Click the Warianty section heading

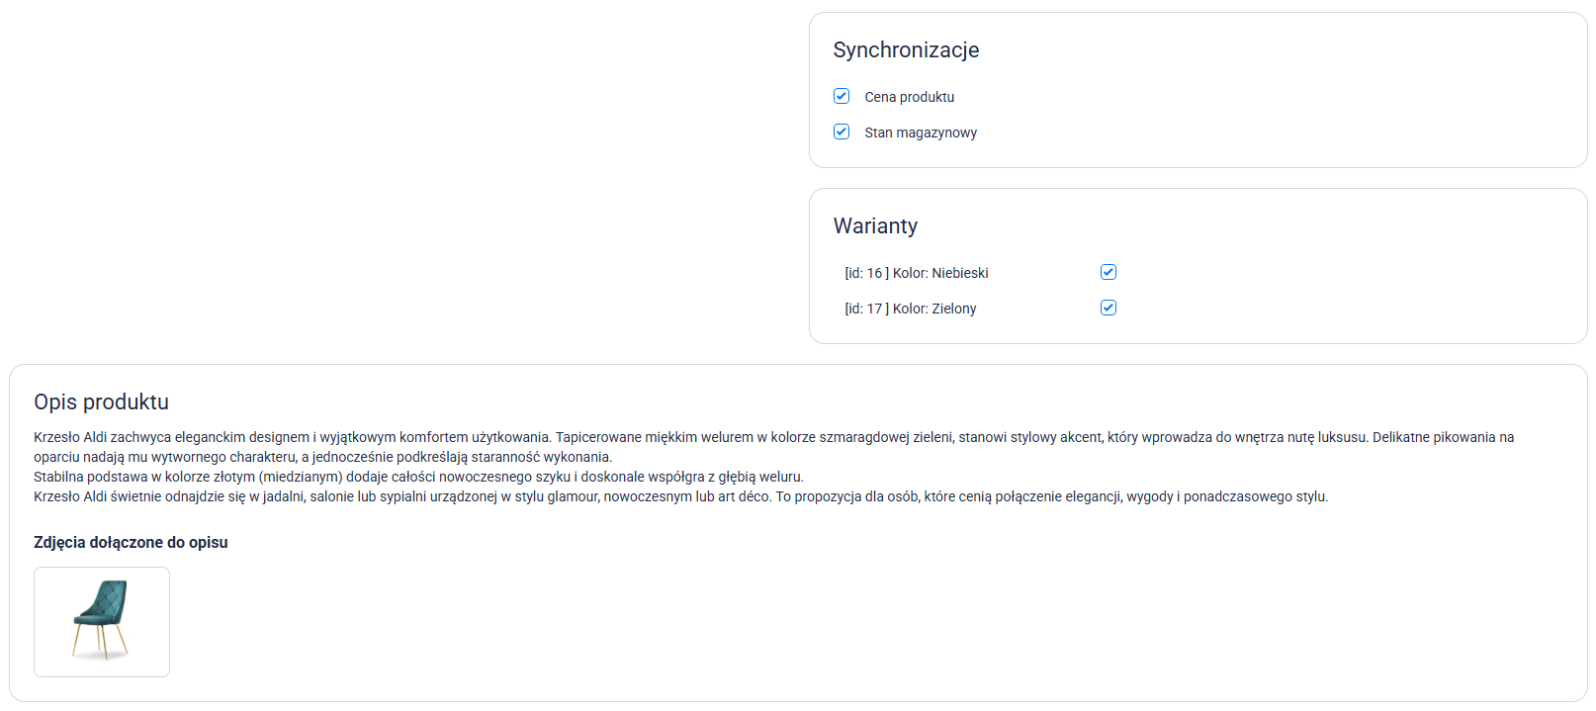(875, 226)
